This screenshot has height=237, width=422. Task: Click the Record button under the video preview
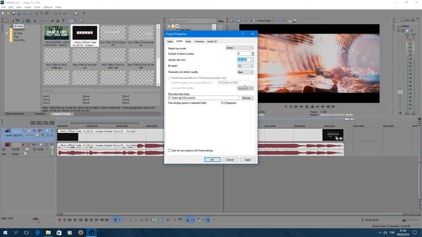(286, 107)
